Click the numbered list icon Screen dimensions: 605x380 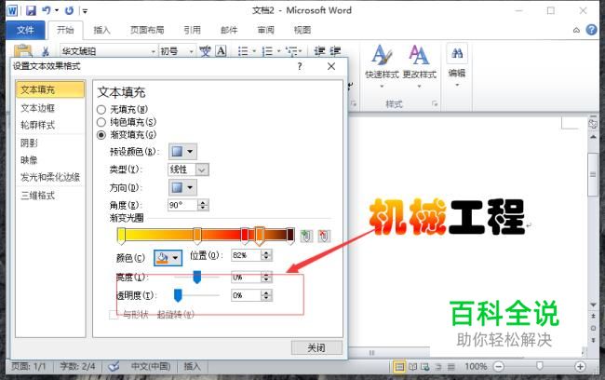point(267,51)
